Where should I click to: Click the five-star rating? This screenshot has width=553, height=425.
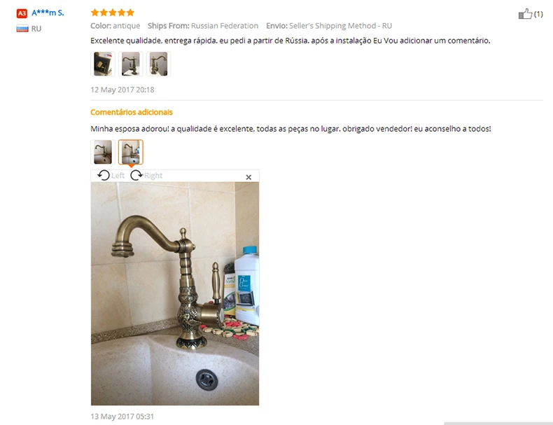coord(113,13)
